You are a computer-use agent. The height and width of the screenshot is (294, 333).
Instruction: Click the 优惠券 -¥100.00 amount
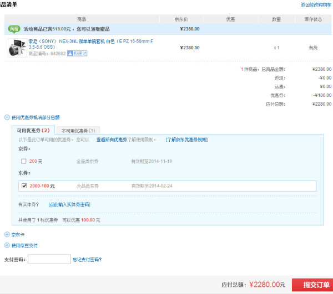click(322, 95)
